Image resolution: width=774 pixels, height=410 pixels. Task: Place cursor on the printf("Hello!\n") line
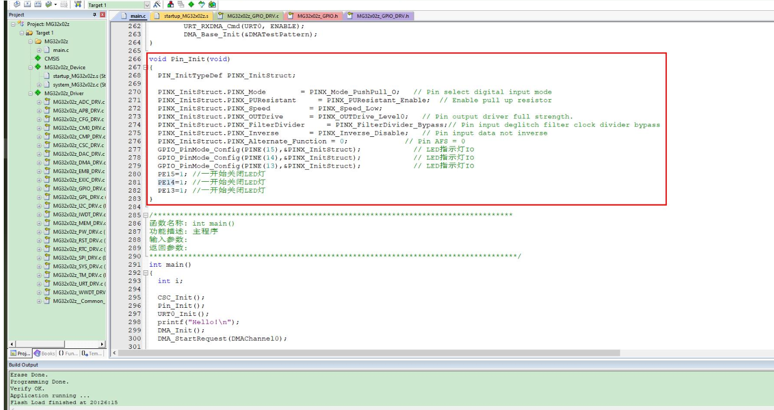[x=198, y=322]
